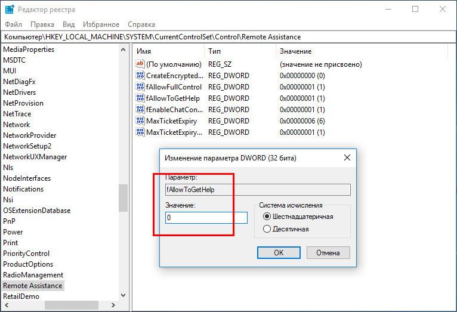This screenshot has width=457, height=312.
Task: Select the NetTrace key
Action: 17,114
